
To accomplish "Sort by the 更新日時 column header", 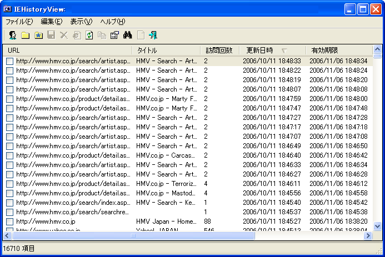I will (x=273, y=51).
